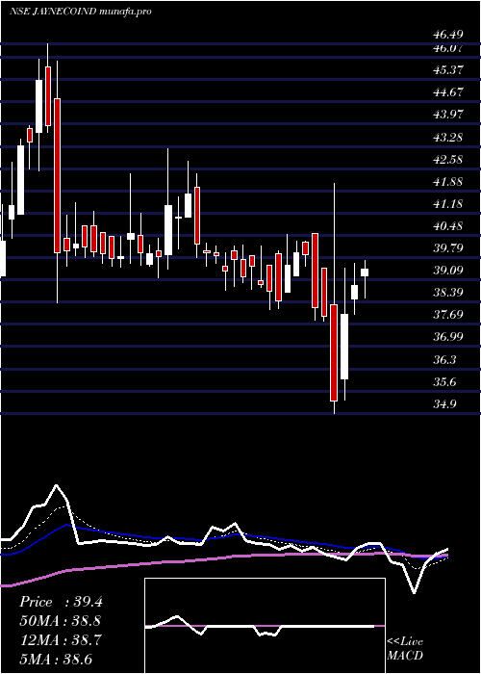Click the 36.3 price axis label
This screenshot has height=674, width=481.
point(445,360)
